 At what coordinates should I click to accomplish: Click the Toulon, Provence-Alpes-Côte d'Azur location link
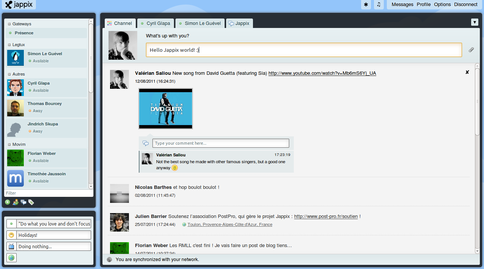[x=230, y=224]
